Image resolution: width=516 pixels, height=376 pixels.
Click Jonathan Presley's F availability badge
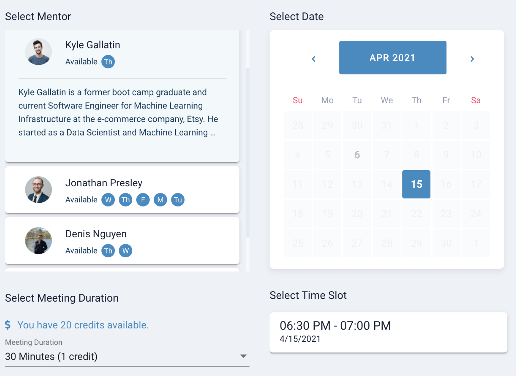(143, 200)
